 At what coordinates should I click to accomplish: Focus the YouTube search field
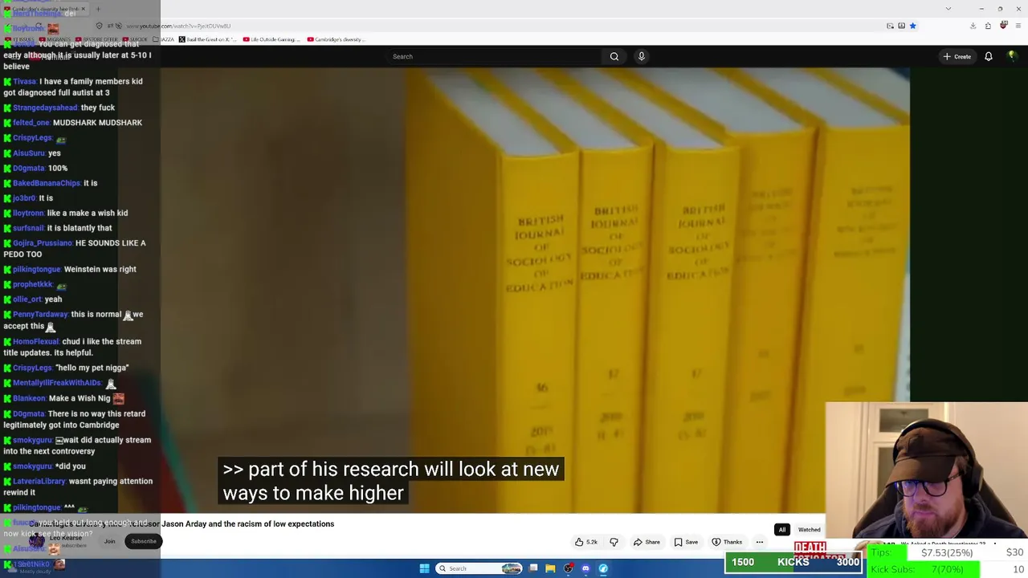pos(494,56)
